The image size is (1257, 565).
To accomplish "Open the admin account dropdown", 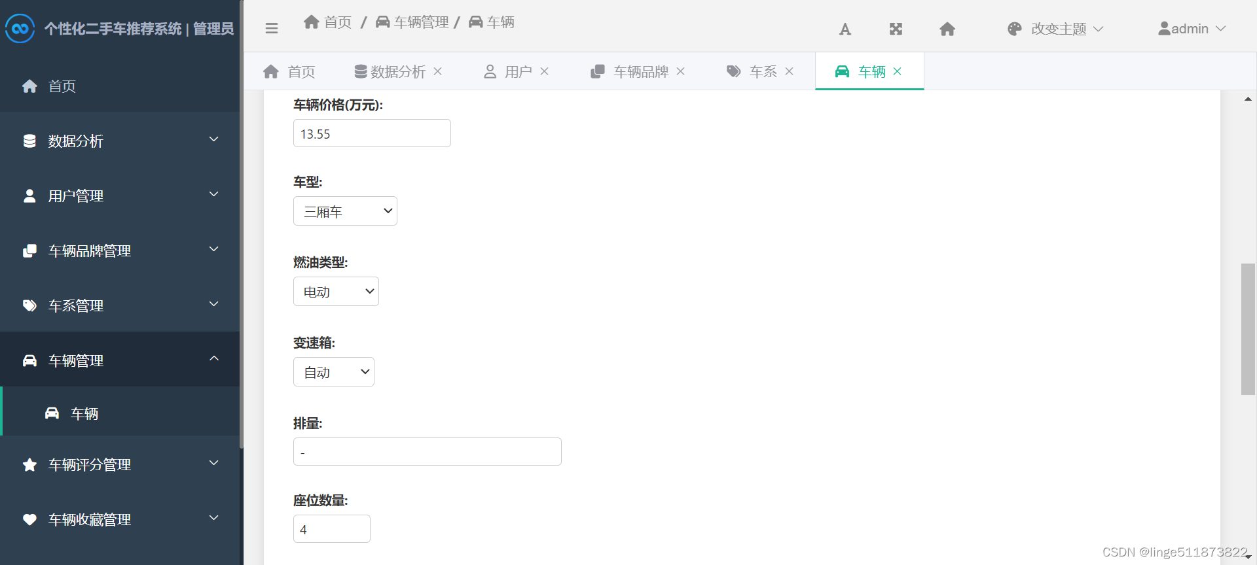I will (x=1192, y=29).
